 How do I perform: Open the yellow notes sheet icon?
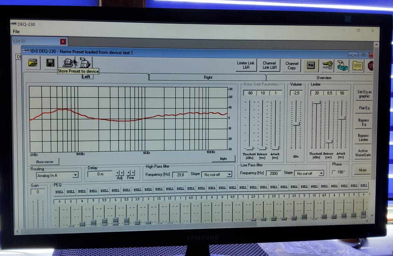[358, 66]
